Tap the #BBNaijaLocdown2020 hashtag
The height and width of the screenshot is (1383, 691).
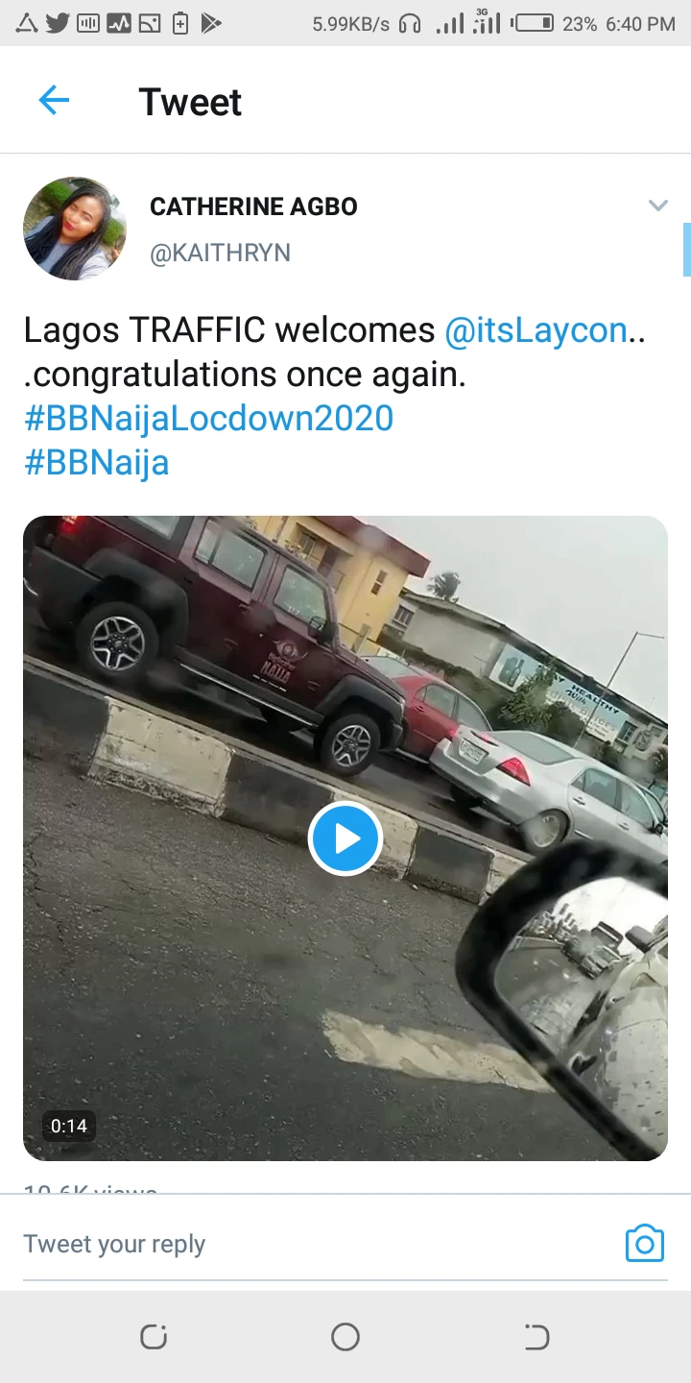pyautogui.click(x=208, y=419)
